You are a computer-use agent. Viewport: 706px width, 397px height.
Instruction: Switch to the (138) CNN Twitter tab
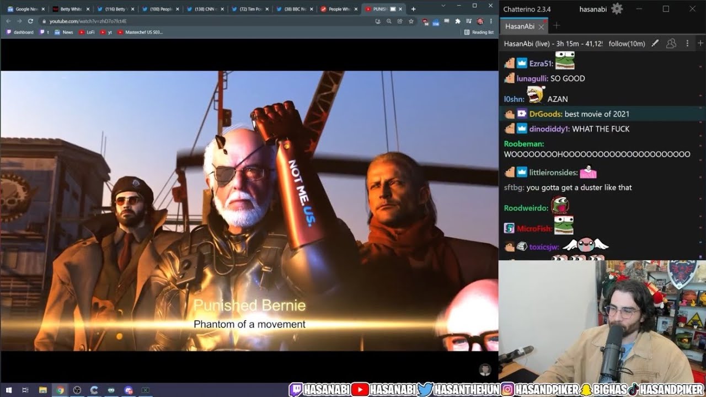click(x=204, y=9)
